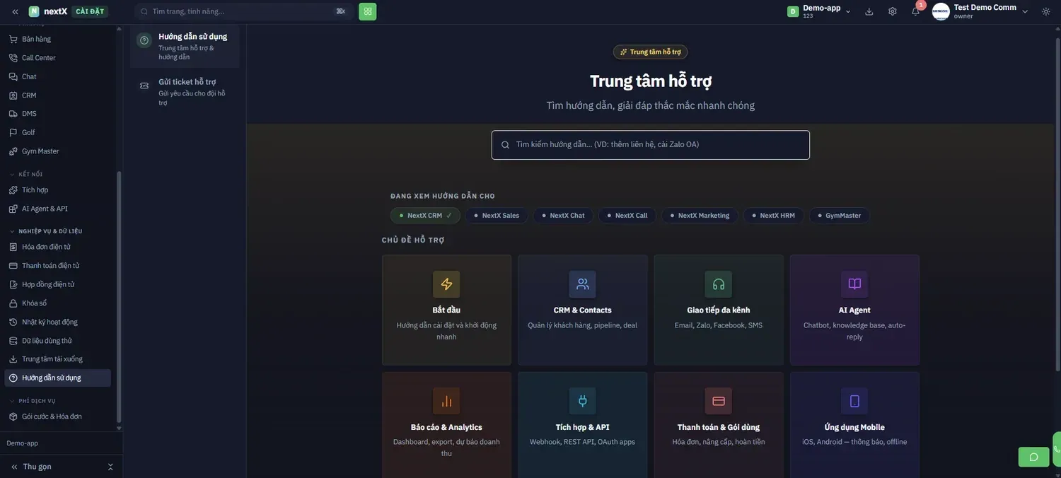The width and height of the screenshot is (1061, 478).
Task: Click the Hướng dẫn sử dụng help circle icon
Action: pyautogui.click(x=144, y=40)
